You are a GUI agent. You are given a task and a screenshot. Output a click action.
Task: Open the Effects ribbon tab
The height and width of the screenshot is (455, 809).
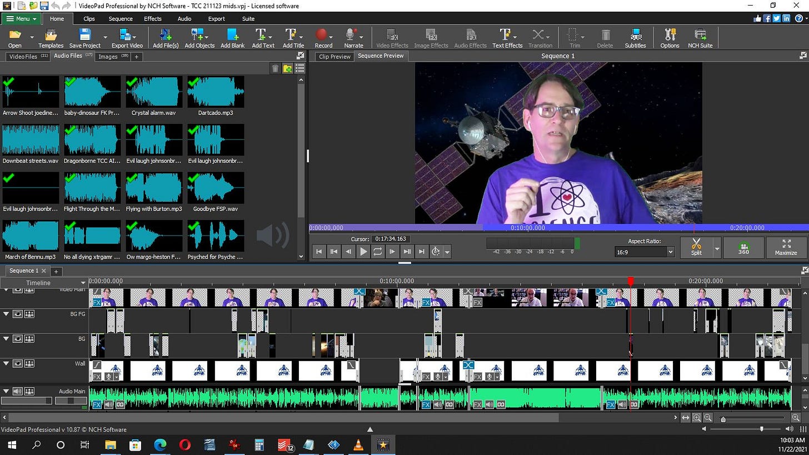tap(153, 18)
